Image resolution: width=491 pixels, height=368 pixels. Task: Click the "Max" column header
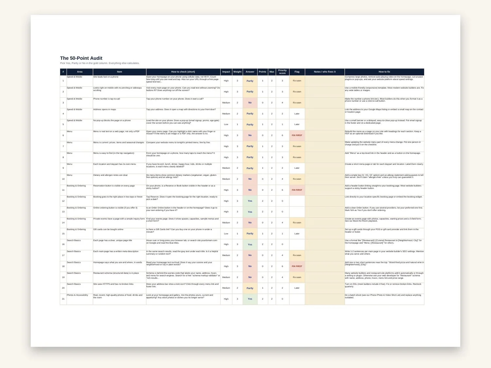tap(272, 72)
